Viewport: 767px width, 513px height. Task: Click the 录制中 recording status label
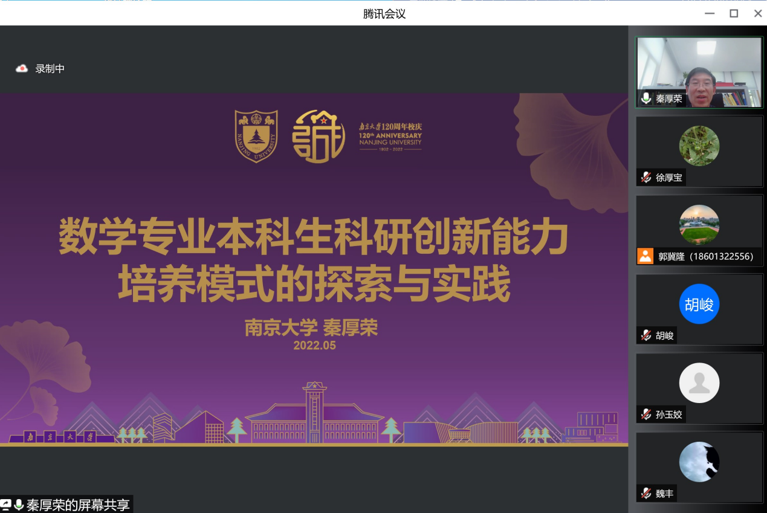pos(50,69)
